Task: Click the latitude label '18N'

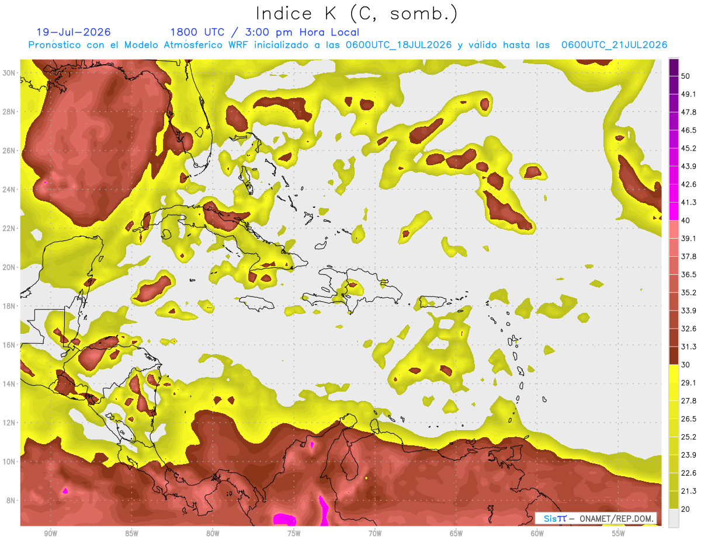Action: point(10,306)
